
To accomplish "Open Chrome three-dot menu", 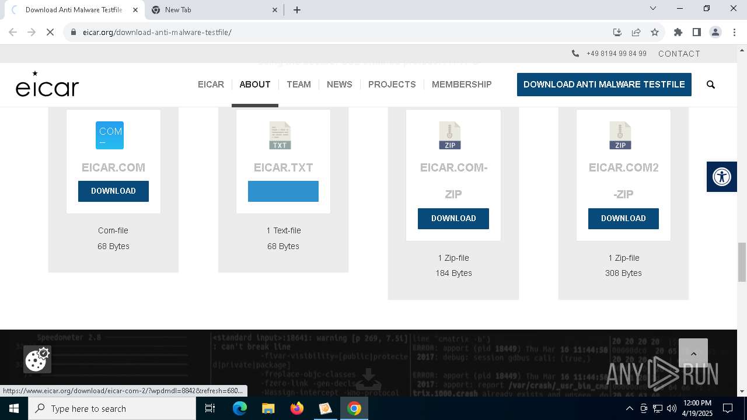I will coord(734,32).
